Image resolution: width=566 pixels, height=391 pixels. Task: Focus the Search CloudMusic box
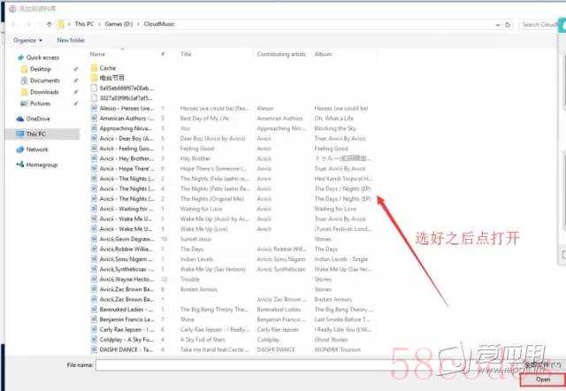coord(539,25)
